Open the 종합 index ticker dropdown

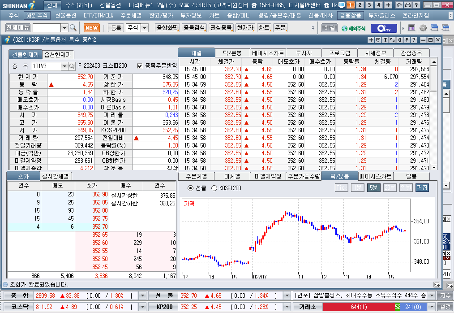(x=142, y=296)
